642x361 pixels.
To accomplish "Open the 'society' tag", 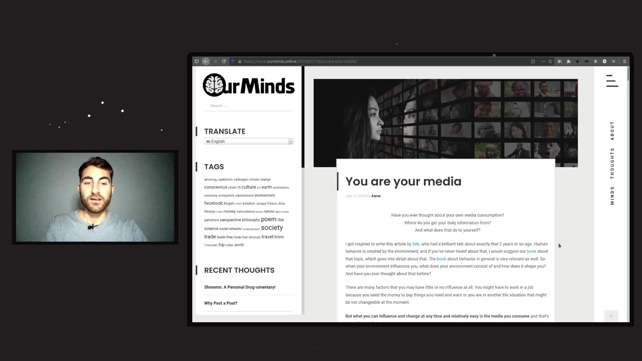I will pyautogui.click(x=272, y=228).
